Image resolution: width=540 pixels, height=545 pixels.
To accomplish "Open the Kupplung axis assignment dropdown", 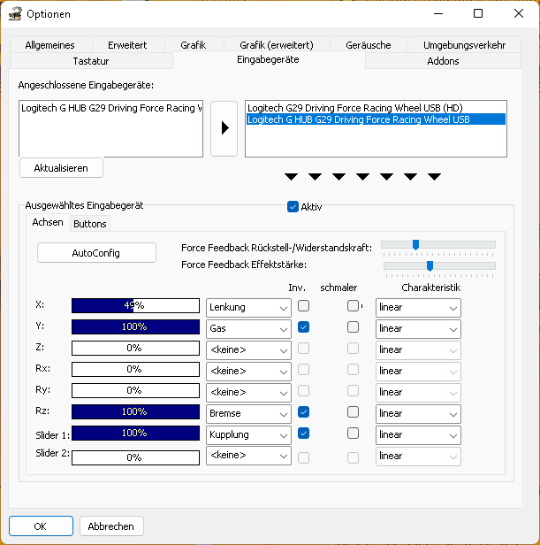I will coord(248,434).
